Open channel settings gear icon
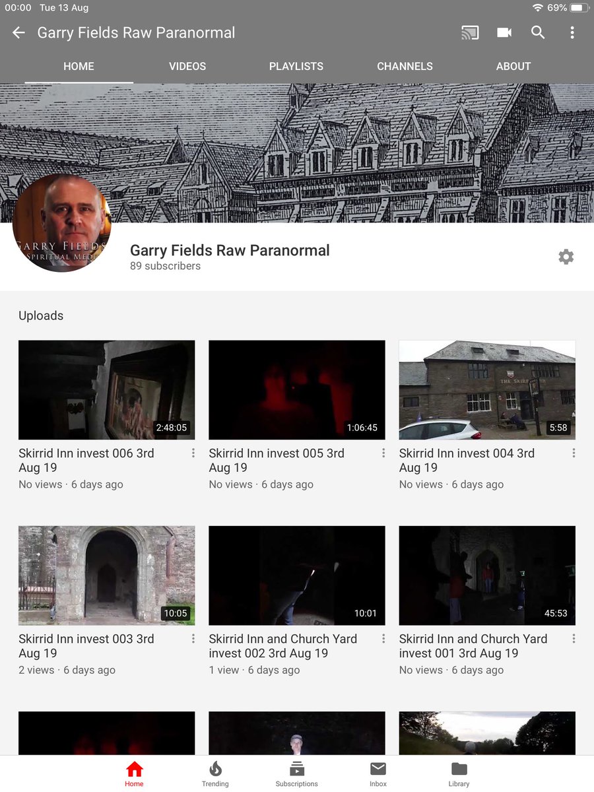 tap(566, 257)
